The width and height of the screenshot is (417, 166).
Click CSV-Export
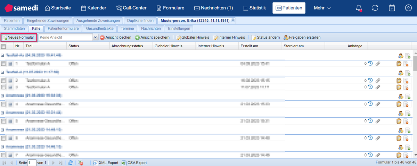(x=134, y=163)
